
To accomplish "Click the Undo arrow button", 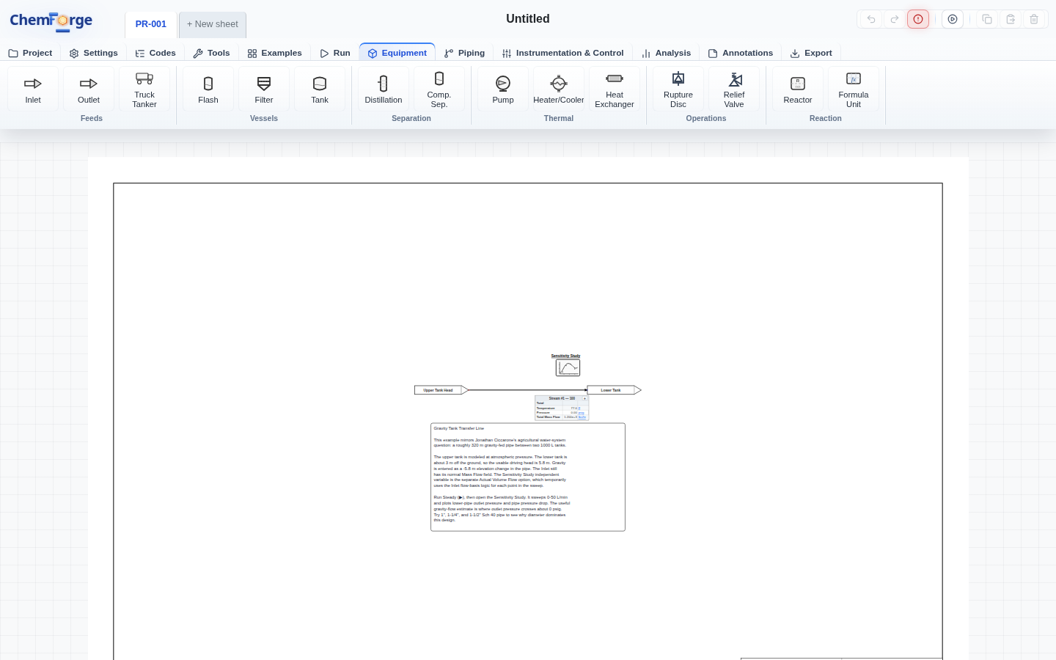I will pos(871,19).
